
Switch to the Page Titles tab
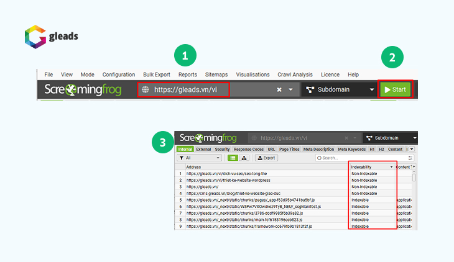coord(289,149)
